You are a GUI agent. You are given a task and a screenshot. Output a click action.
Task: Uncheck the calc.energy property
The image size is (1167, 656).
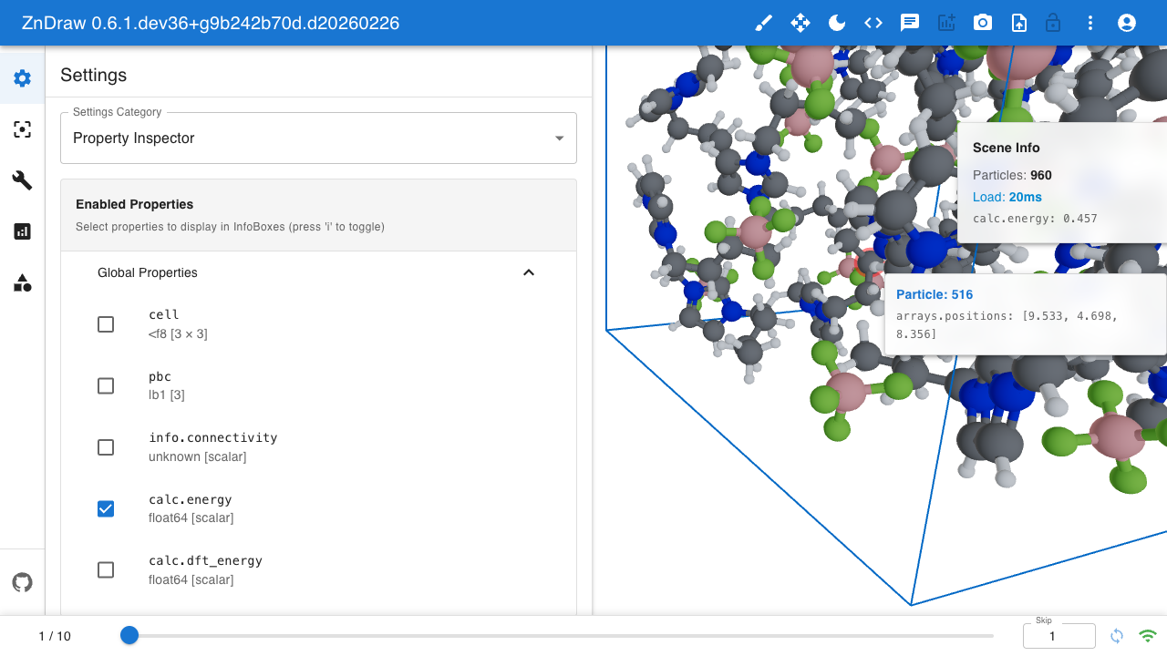click(x=106, y=508)
